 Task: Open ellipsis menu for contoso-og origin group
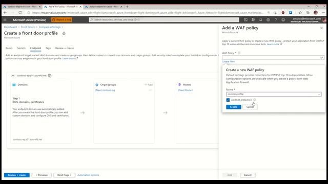coord(150,90)
